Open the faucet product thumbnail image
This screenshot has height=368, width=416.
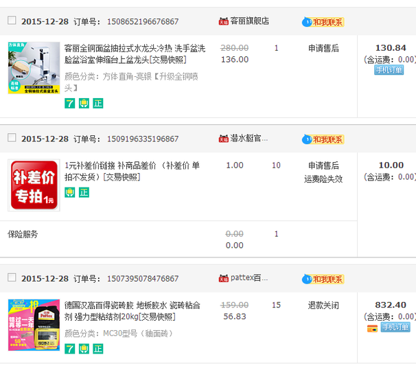34,68
